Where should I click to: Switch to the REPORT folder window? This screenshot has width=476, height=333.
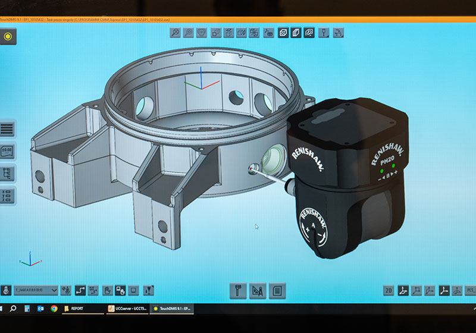click(83, 309)
